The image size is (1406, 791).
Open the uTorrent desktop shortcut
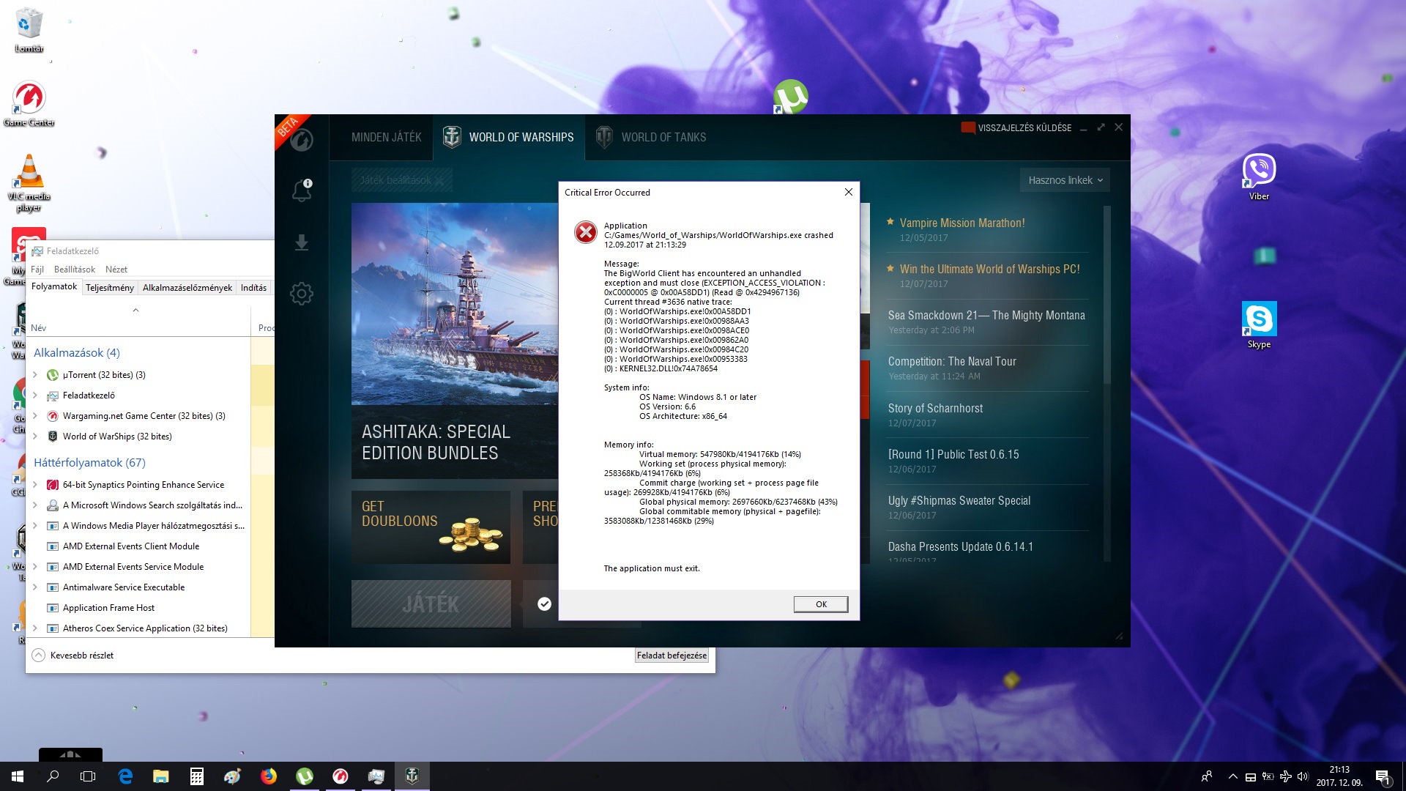(x=790, y=97)
